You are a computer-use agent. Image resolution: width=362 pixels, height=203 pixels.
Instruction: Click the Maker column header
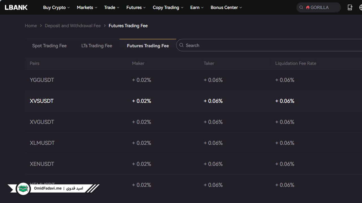[138, 63]
